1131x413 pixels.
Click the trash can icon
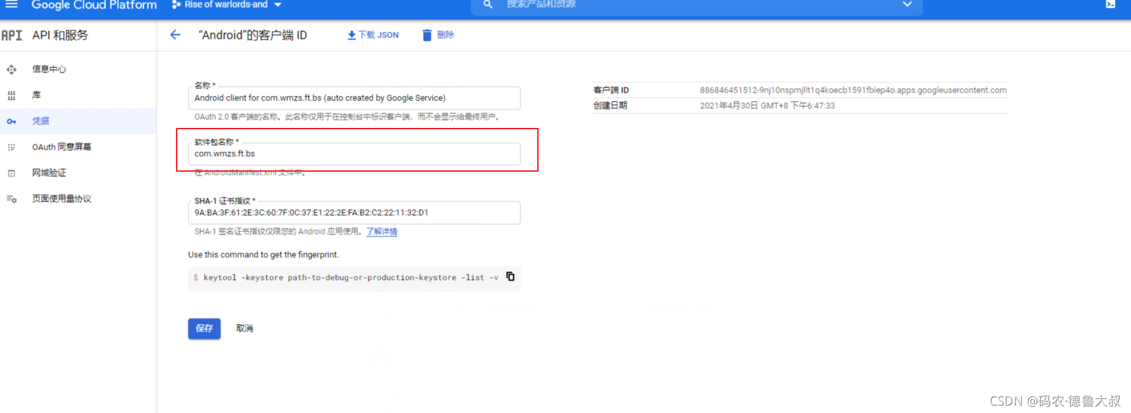[x=427, y=35]
